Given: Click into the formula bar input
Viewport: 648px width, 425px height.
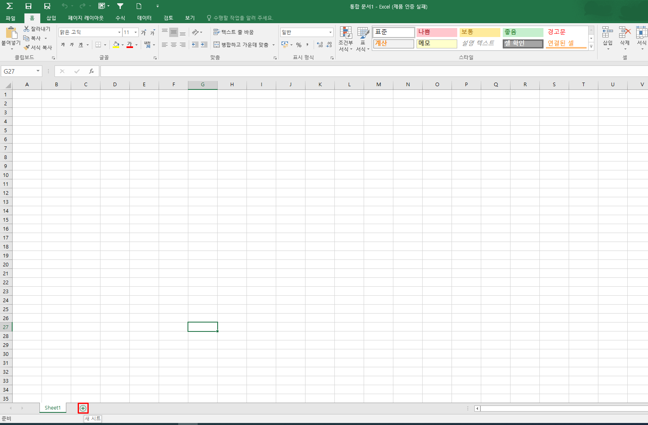Looking at the screenshot, I should pyautogui.click(x=373, y=71).
